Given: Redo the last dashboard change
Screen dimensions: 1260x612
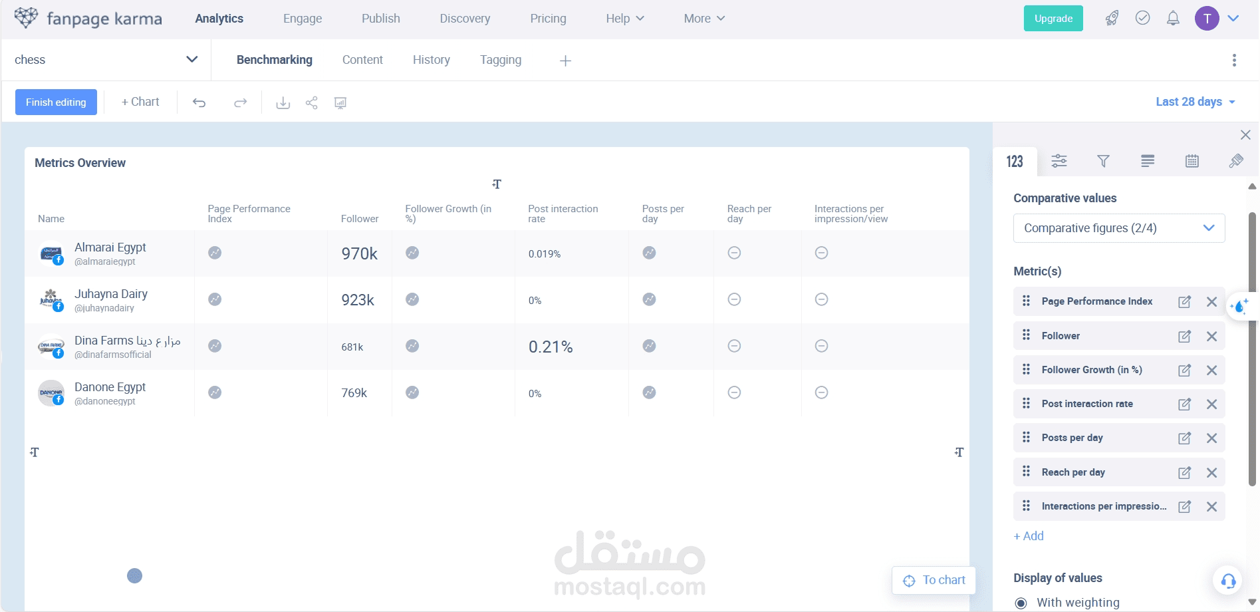Looking at the screenshot, I should pos(240,102).
